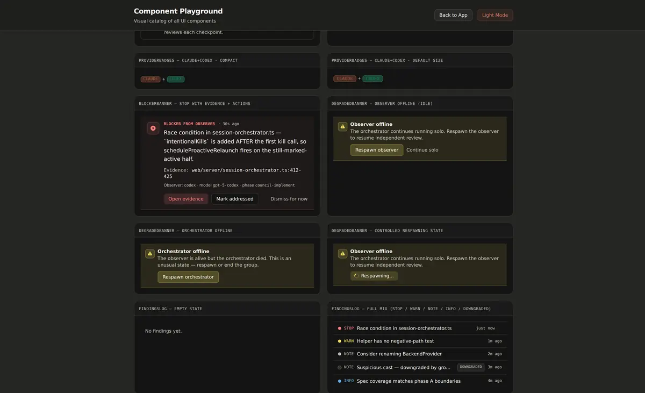The image size is (645, 393).
Task: Choose Continue solo
Action: click(422, 150)
